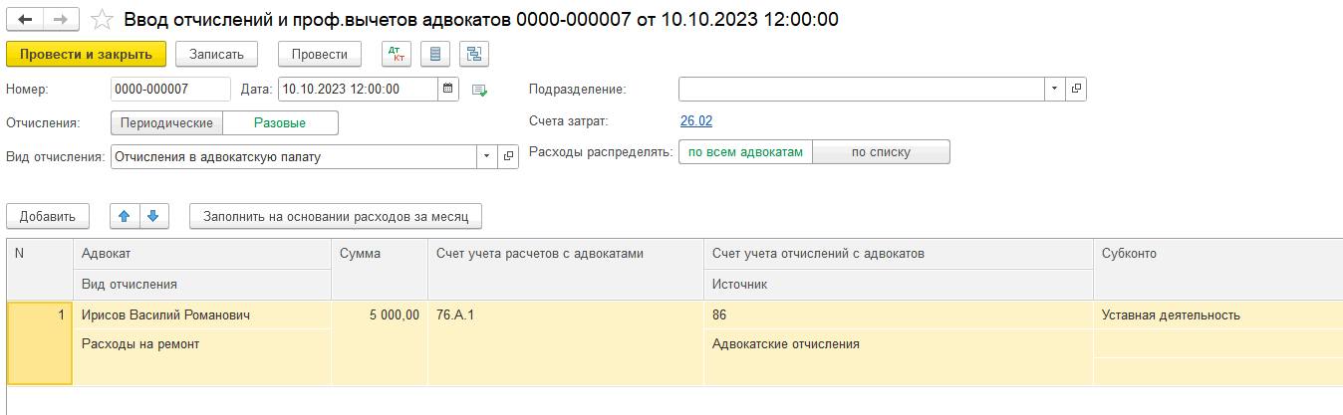Open Подразделение selected item form

point(1076,90)
